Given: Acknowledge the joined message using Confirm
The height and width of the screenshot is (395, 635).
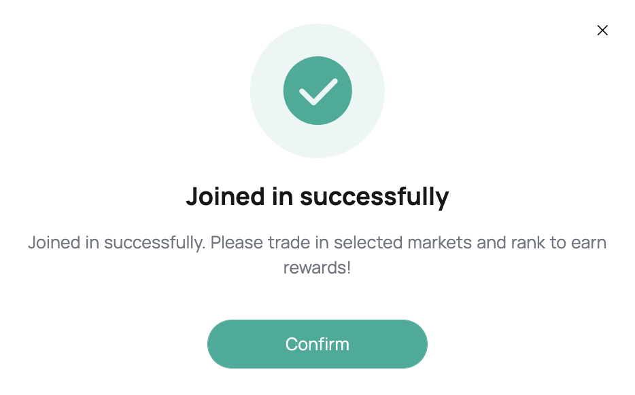Looking at the screenshot, I should pyautogui.click(x=317, y=344).
